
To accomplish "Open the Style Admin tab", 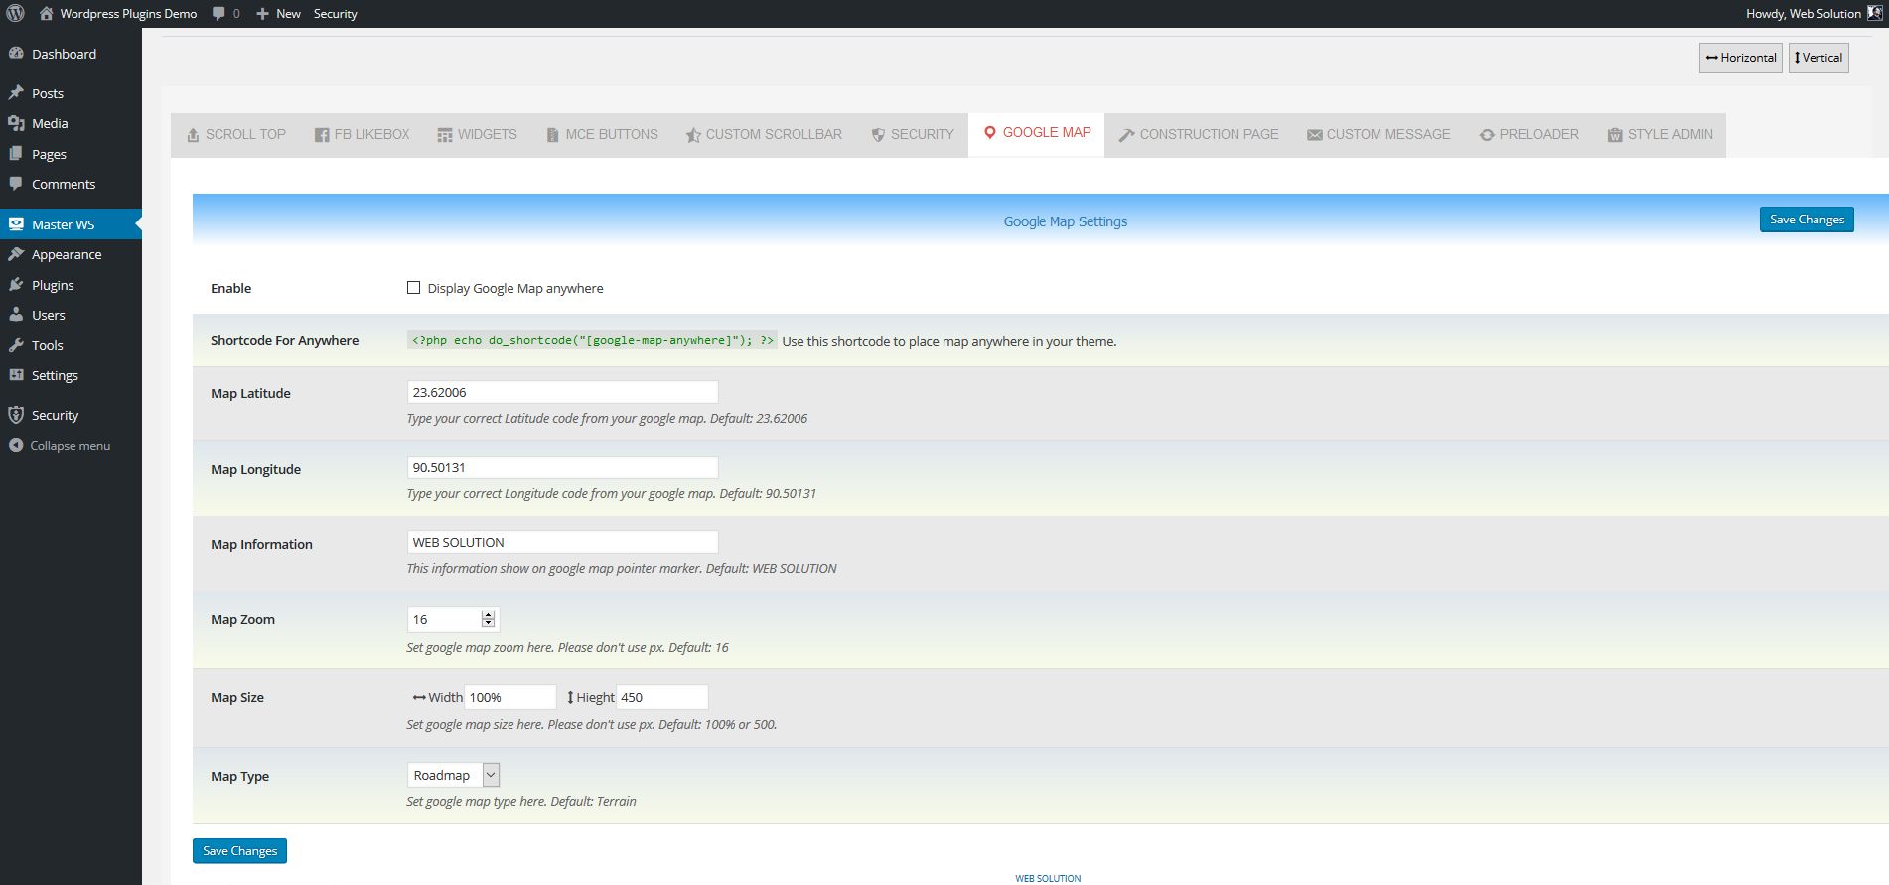I will pos(1660,135).
